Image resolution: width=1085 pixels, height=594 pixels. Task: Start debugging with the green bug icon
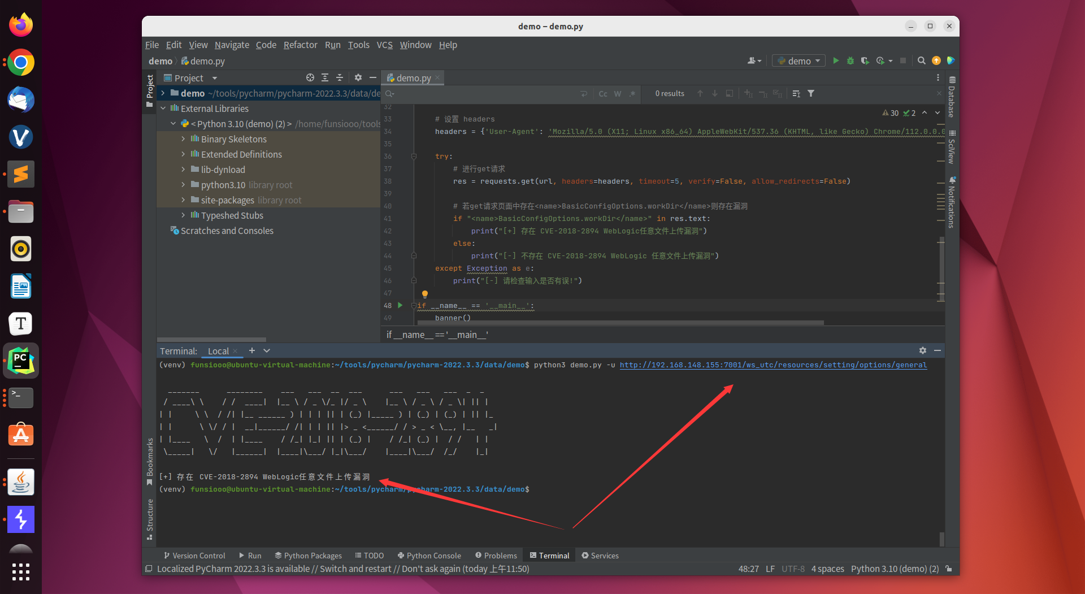[850, 60]
